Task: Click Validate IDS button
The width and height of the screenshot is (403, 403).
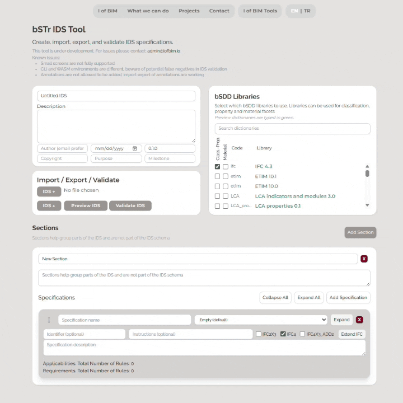Action: (130, 205)
